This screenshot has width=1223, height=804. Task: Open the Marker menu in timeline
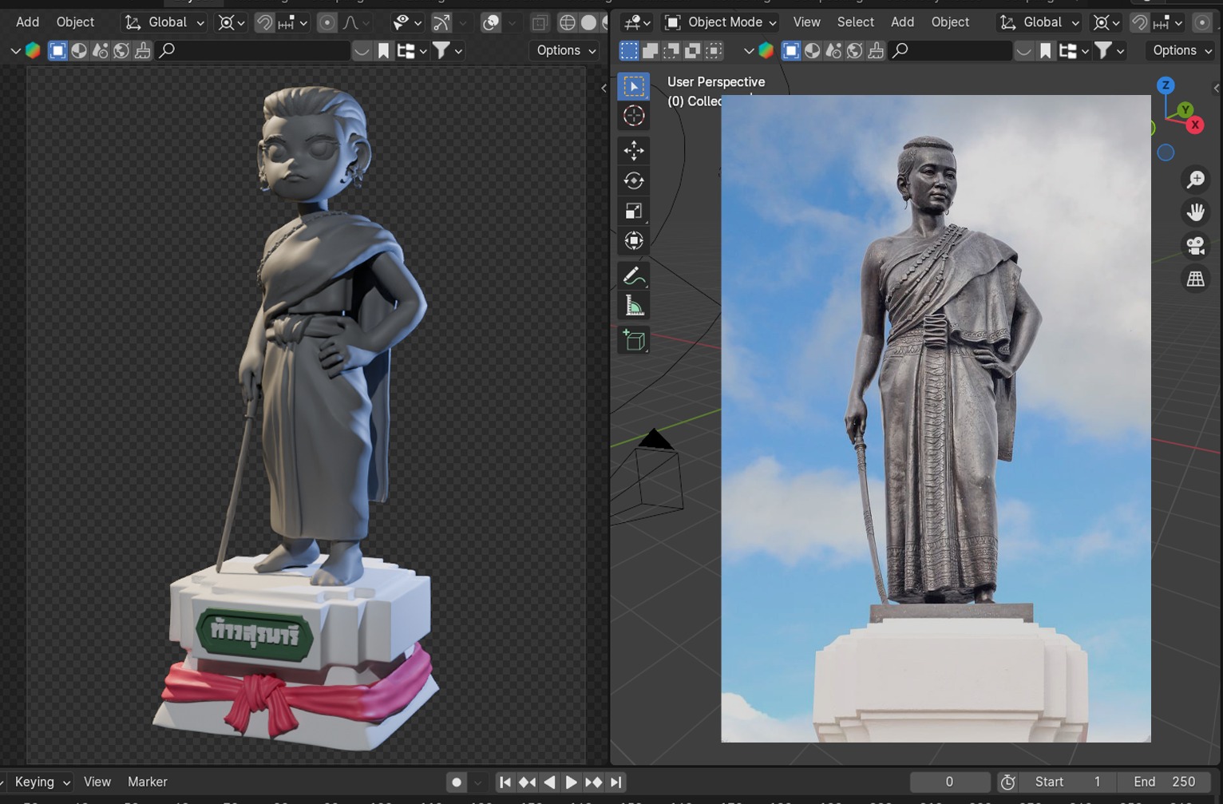coord(147,782)
